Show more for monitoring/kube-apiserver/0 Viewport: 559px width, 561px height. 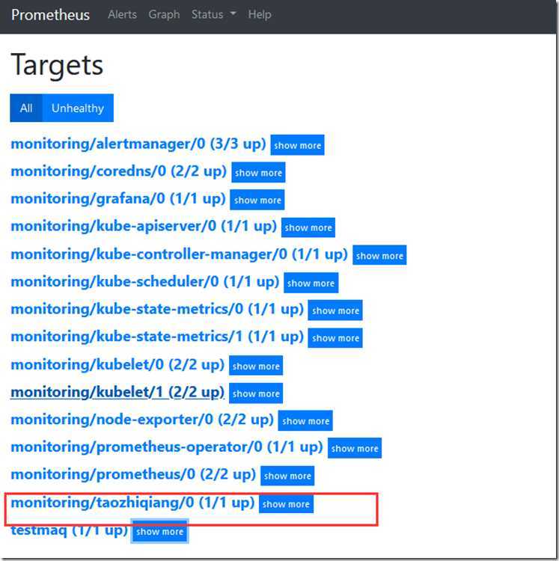(x=308, y=227)
